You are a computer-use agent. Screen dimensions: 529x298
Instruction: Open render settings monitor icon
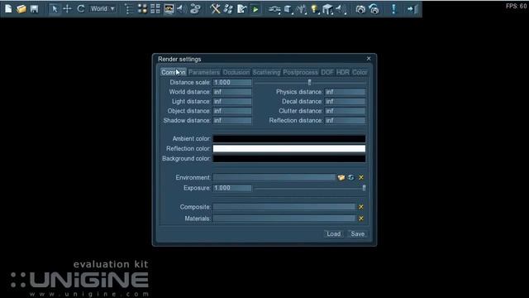(x=169, y=9)
